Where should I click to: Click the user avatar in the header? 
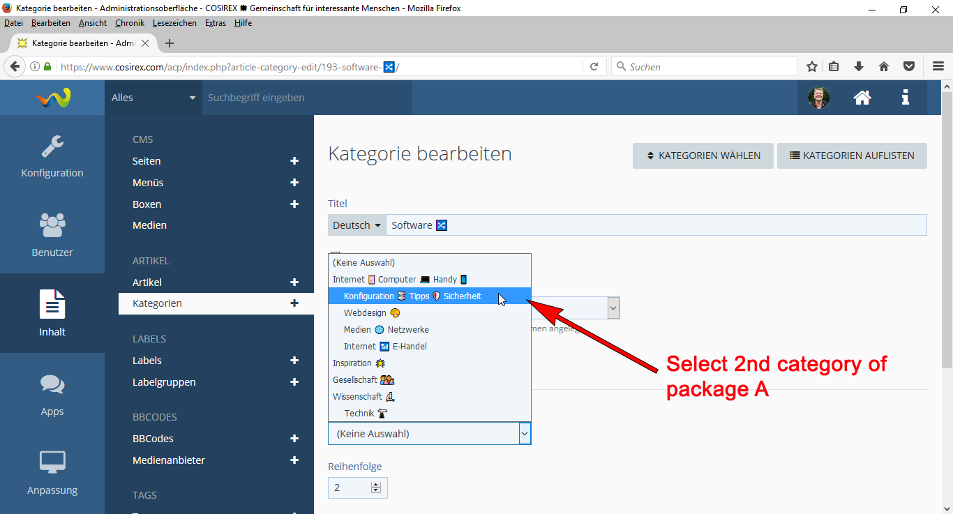tap(819, 98)
